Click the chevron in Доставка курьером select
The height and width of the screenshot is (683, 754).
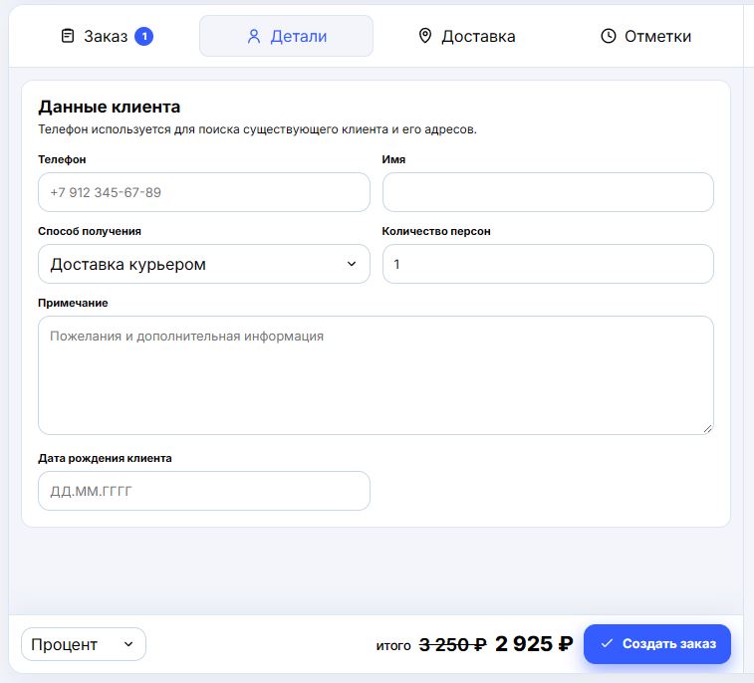pyautogui.click(x=352, y=264)
